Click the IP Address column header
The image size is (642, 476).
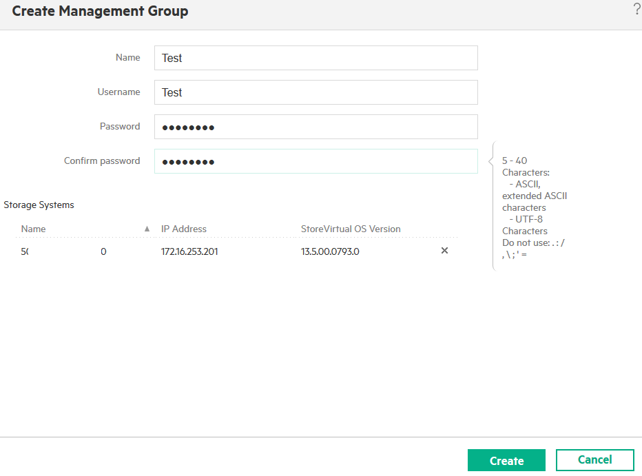point(184,229)
